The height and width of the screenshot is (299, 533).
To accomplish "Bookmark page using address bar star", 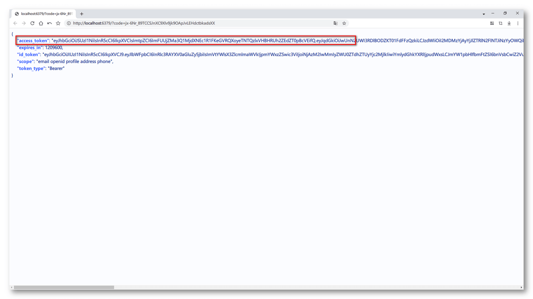I will [344, 23].
